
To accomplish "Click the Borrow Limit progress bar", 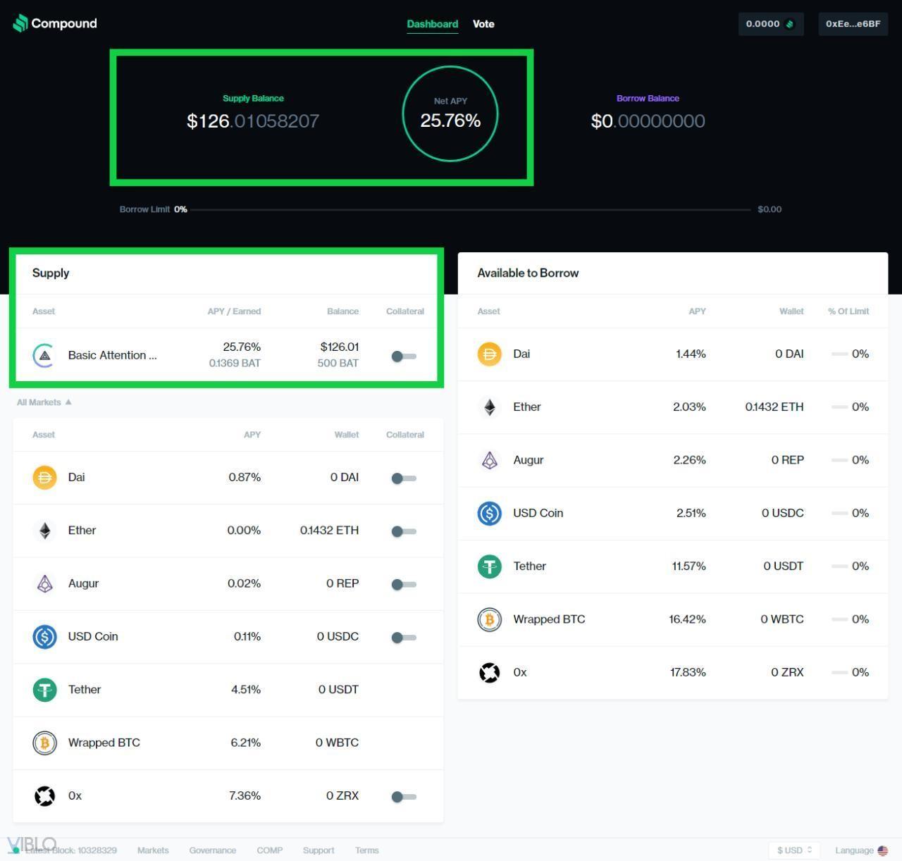I will click(x=470, y=209).
